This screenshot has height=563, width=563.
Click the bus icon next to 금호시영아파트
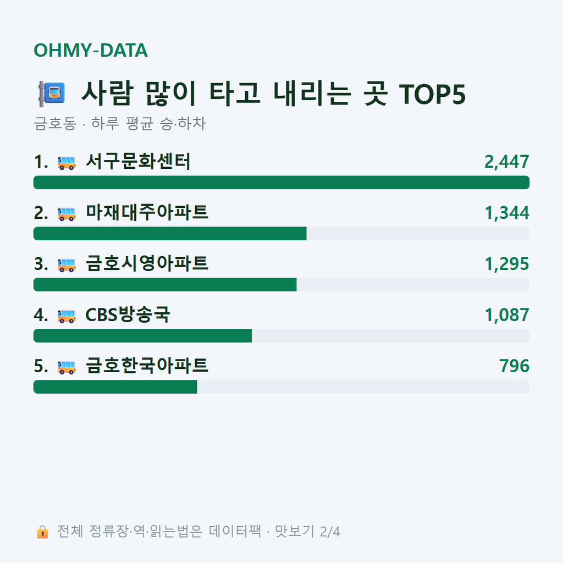point(67,265)
